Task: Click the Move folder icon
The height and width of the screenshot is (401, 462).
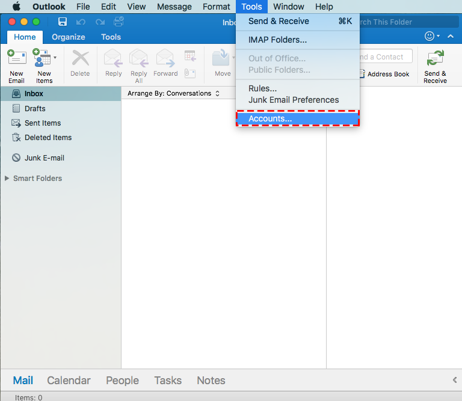Action: (x=221, y=57)
